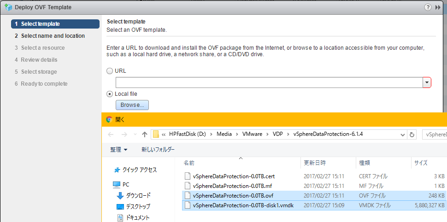Click the double-arrow expand icon in title bar
This screenshot has height=222, width=447.
click(438, 7)
